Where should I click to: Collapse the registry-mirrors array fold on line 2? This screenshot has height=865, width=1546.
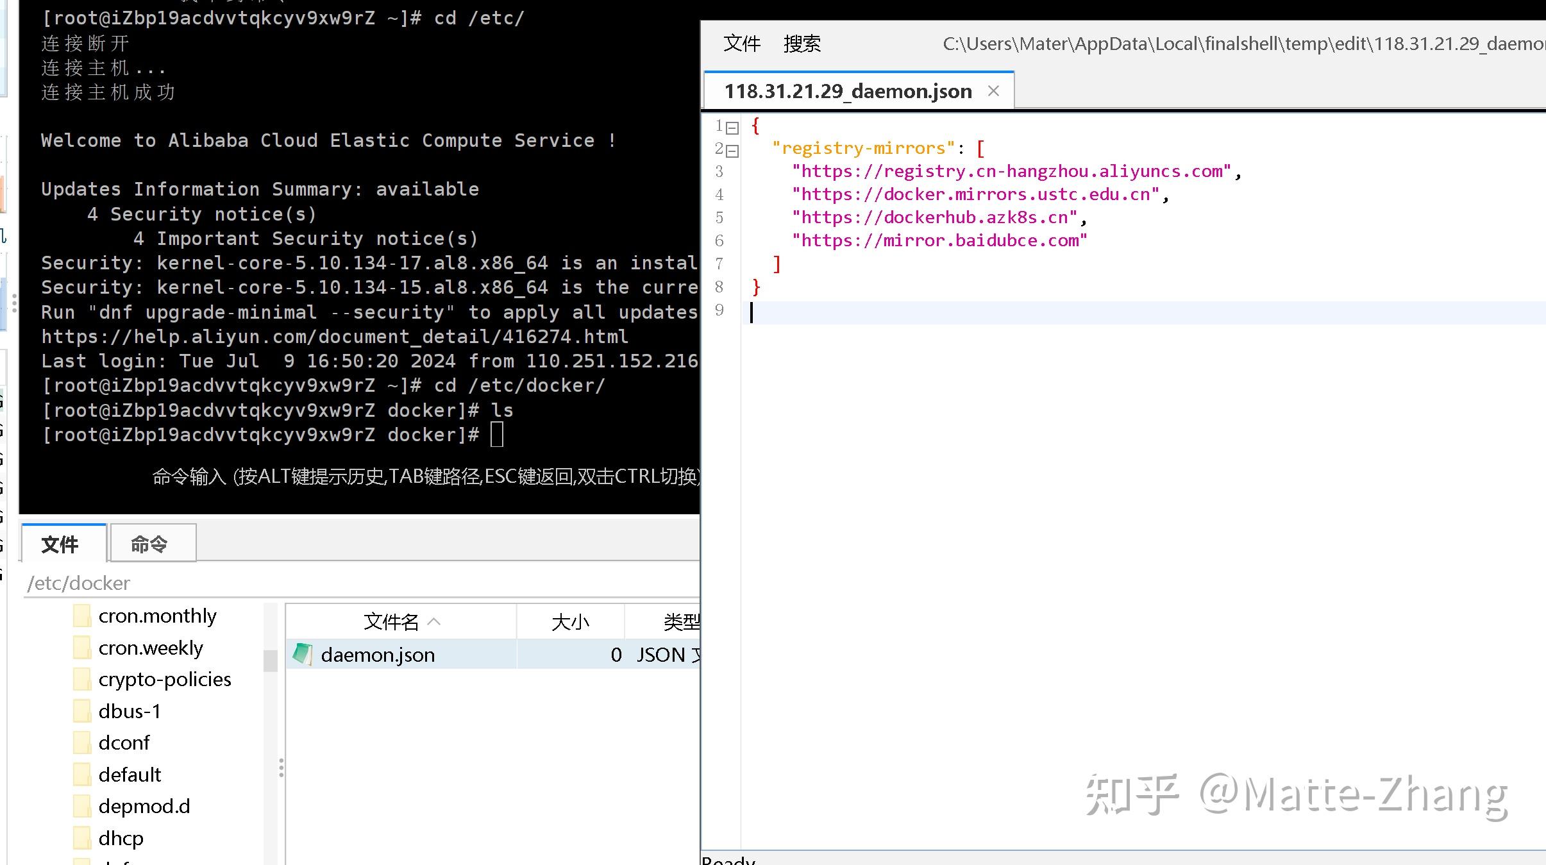[733, 150]
